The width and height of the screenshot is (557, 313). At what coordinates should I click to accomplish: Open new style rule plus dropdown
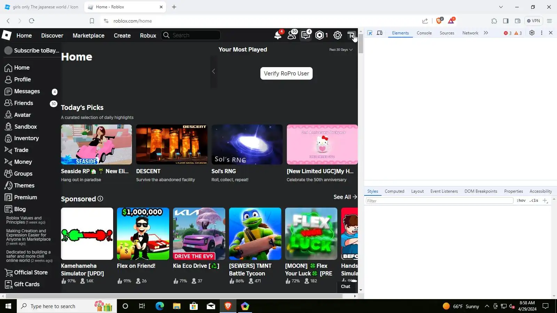[546, 201]
